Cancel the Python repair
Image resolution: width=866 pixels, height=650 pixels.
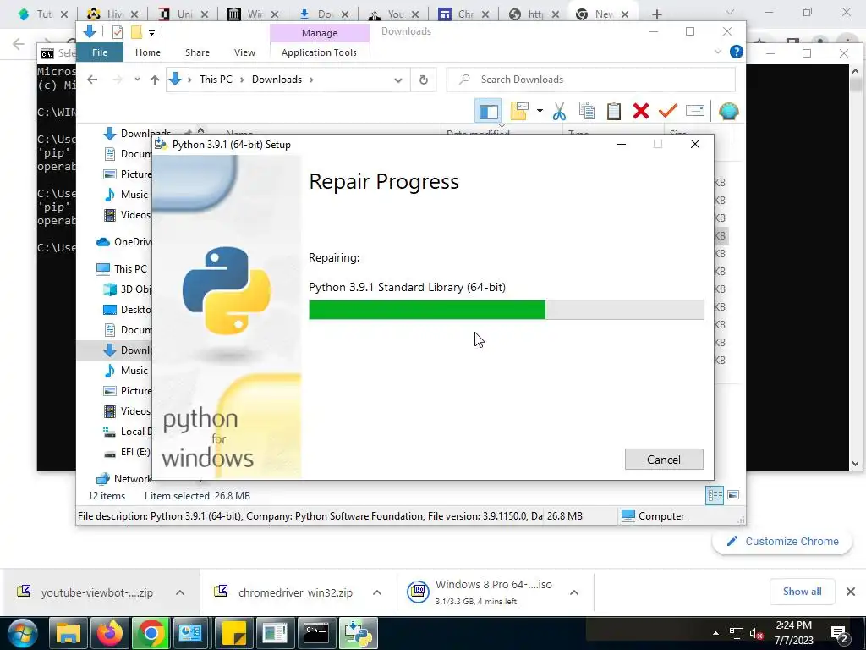click(664, 460)
